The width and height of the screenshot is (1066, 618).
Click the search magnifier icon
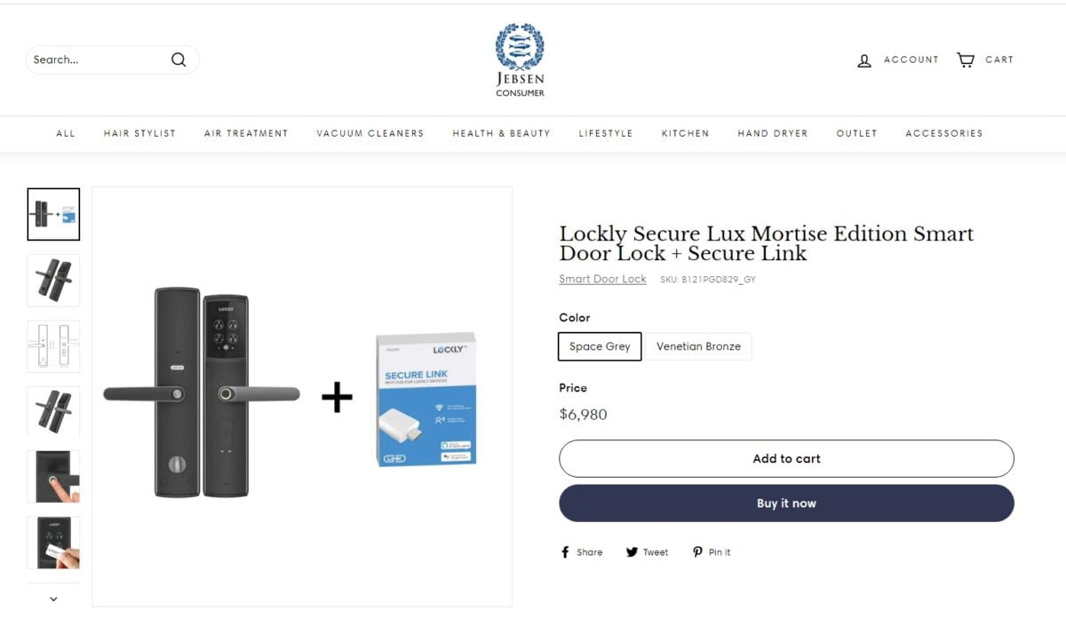pos(179,59)
